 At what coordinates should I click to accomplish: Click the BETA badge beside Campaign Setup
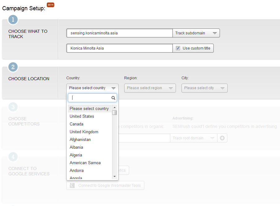point(50,5)
